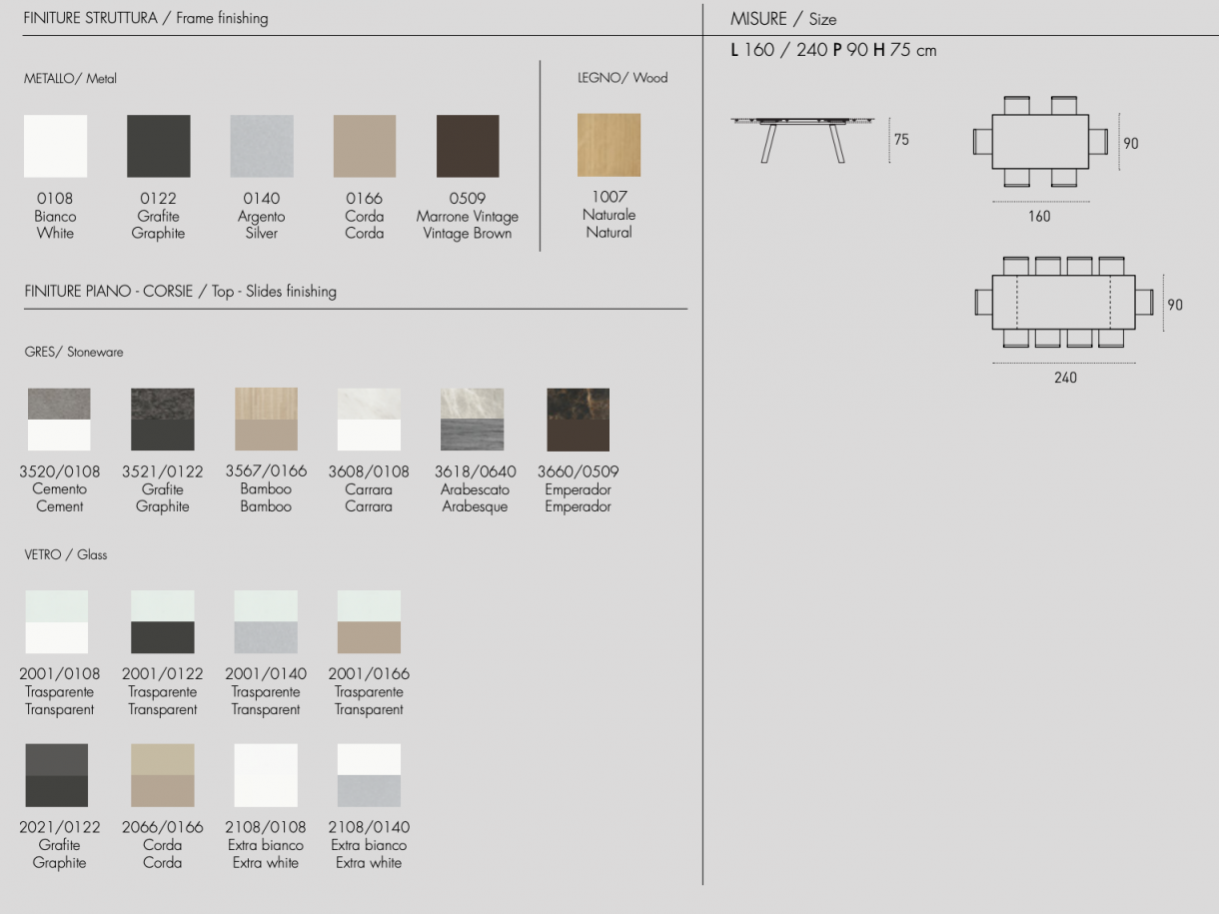
Task: Select the 0166 Corda metal swatch
Action: 365,146
